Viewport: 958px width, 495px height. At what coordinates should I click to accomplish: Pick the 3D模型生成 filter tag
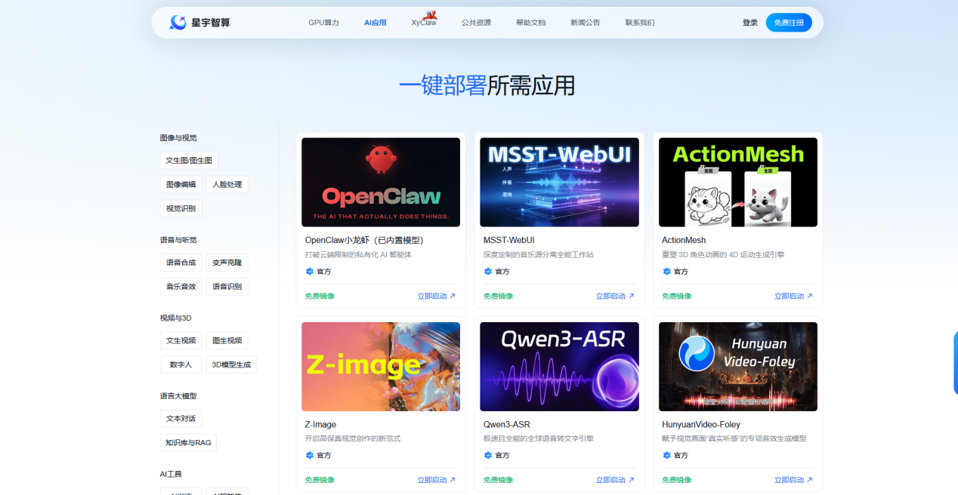pos(231,364)
